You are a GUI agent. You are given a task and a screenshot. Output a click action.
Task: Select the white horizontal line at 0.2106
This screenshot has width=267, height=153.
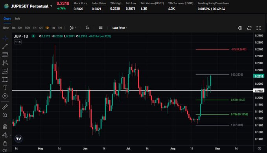pos(133,90)
